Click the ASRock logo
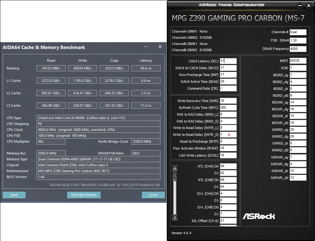The width and height of the screenshot is (315, 241). (x=259, y=216)
